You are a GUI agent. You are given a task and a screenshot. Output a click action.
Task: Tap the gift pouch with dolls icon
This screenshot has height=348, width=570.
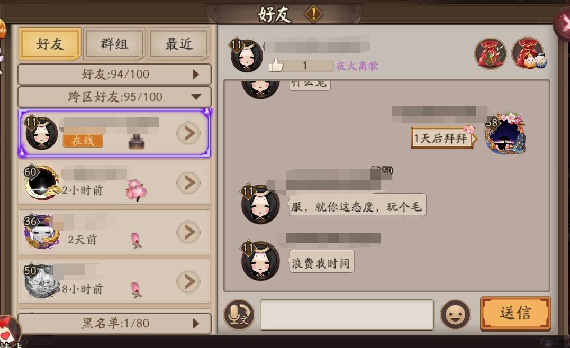[529, 53]
